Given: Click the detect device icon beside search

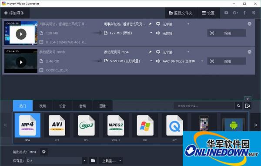Looking at the screenshot, I should click(x=248, y=106).
